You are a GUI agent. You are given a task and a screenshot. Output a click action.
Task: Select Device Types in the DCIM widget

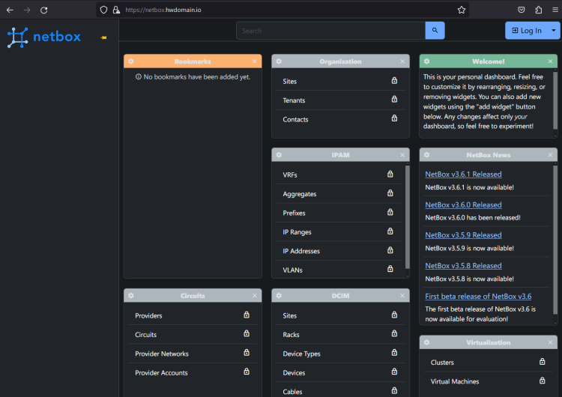[301, 354]
